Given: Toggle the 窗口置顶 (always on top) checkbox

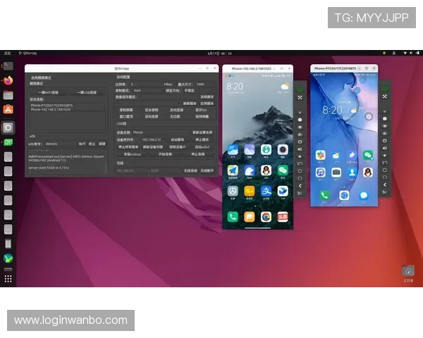Looking at the screenshot, I should (x=125, y=116).
